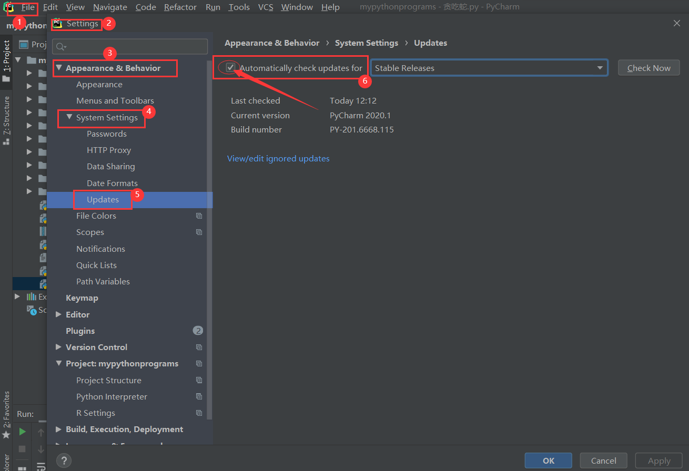
Task: Click the Stop square icon in Run panel
Action: 22,449
